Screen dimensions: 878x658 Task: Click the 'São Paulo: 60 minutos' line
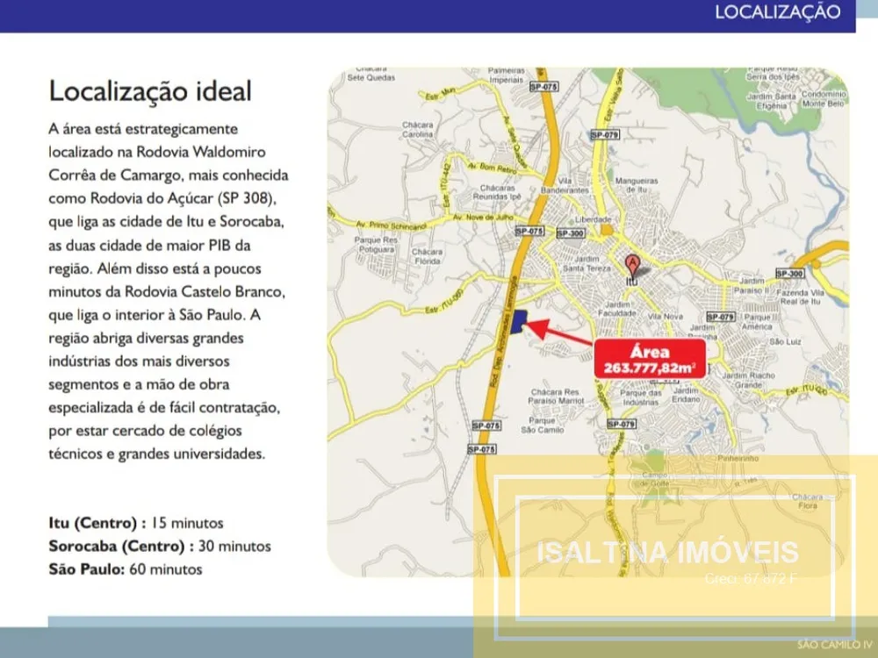point(126,569)
